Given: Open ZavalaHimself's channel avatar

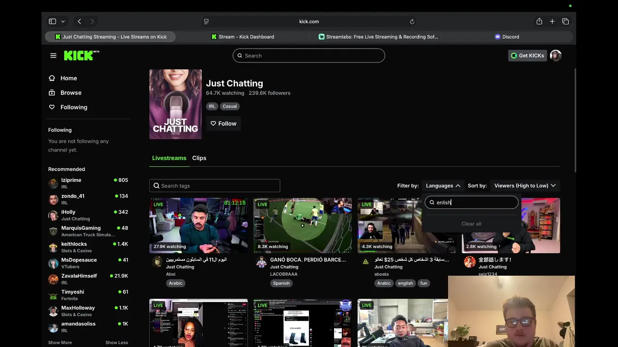Looking at the screenshot, I should point(53,279).
